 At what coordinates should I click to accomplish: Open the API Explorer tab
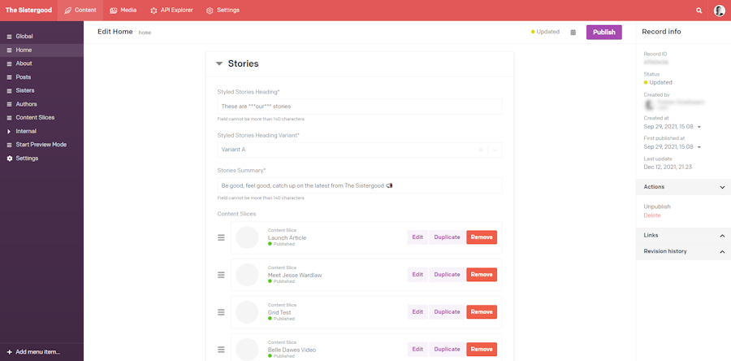[x=171, y=11]
